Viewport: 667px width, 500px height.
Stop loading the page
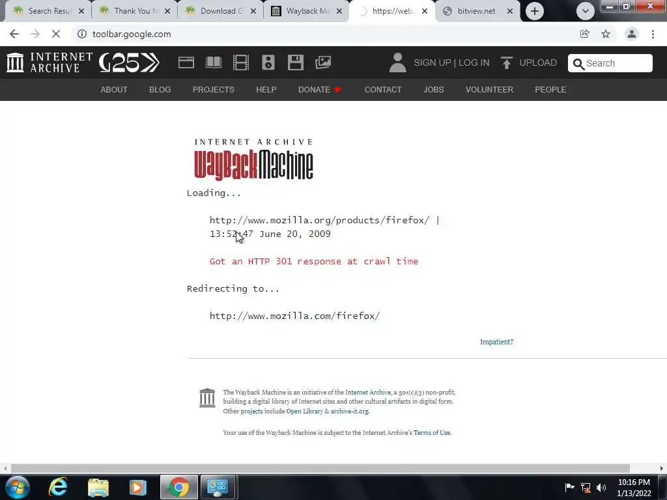pos(56,34)
